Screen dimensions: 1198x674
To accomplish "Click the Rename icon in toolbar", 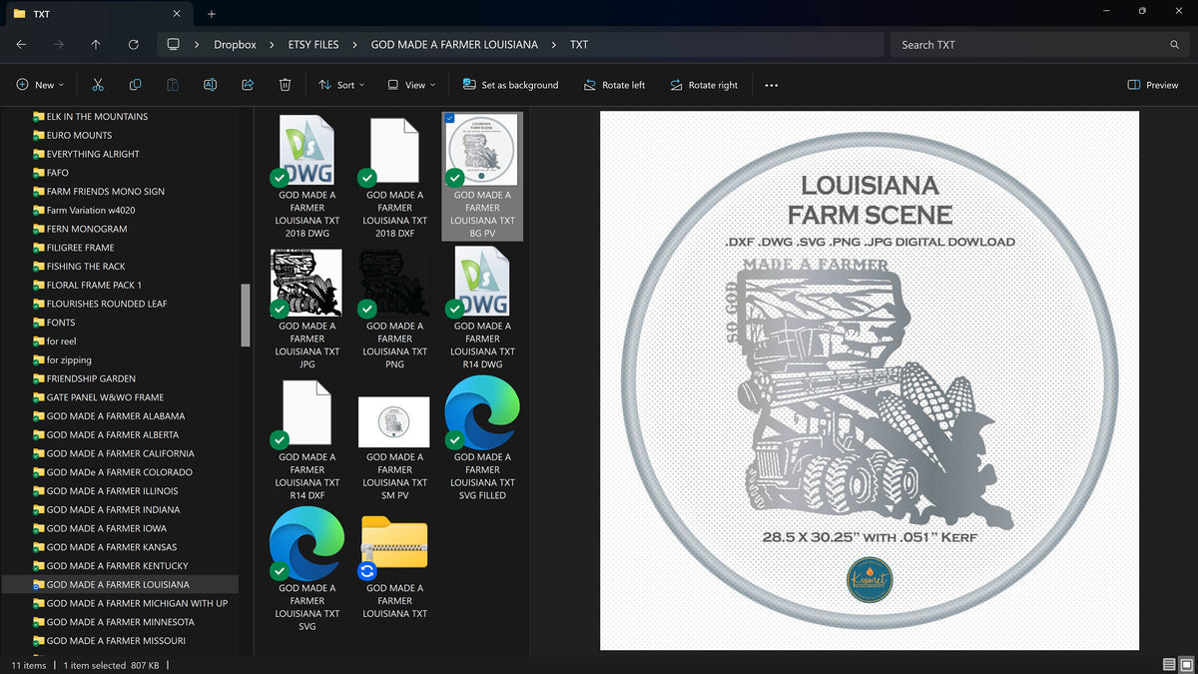I will click(x=210, y=85).
